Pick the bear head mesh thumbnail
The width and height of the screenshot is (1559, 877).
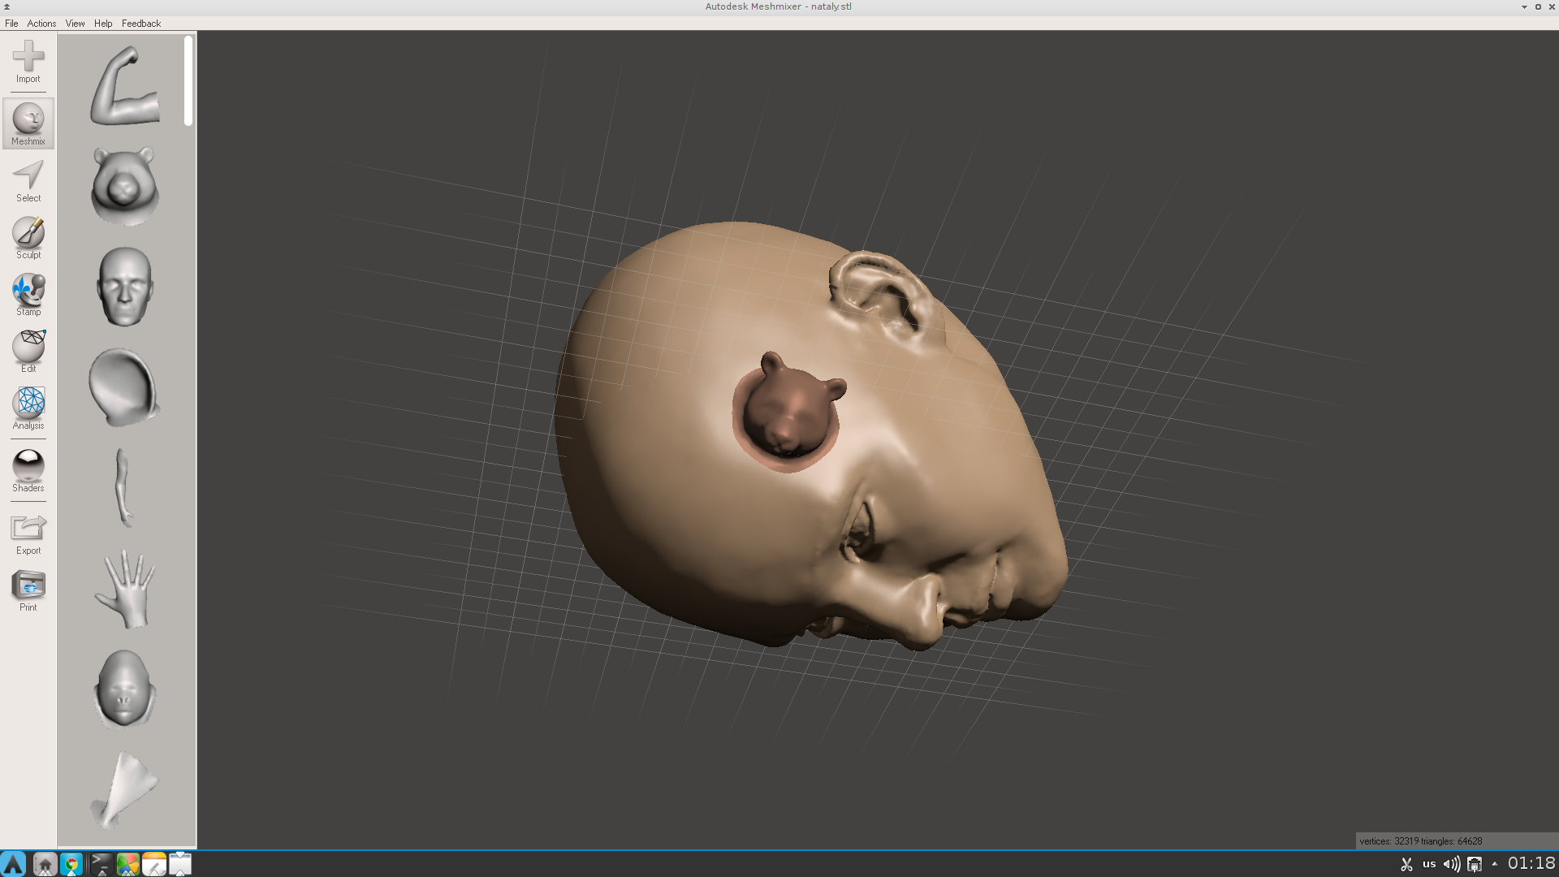click(x=124, y=185)
